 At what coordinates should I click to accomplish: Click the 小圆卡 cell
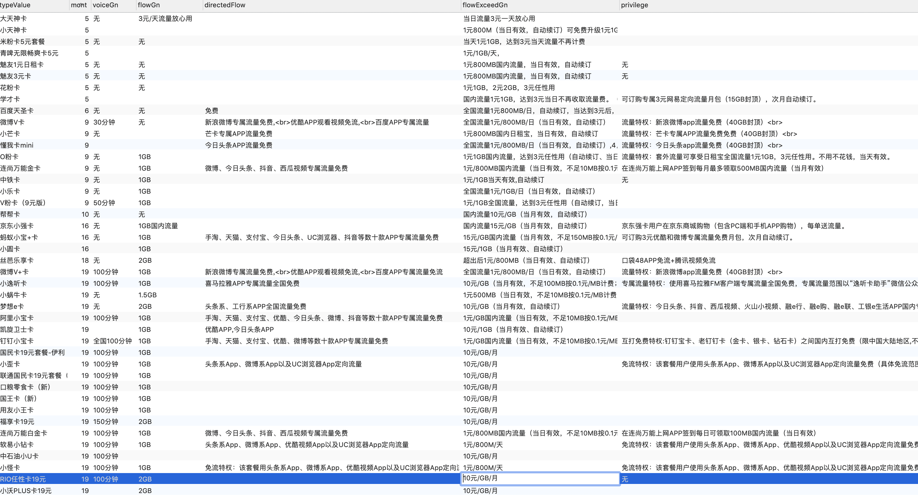tap(10, 249)
